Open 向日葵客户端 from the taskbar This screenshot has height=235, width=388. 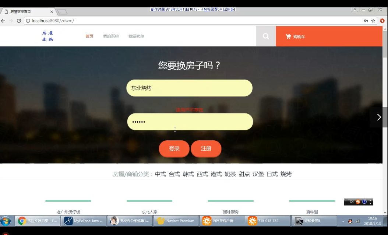[222, 221]
